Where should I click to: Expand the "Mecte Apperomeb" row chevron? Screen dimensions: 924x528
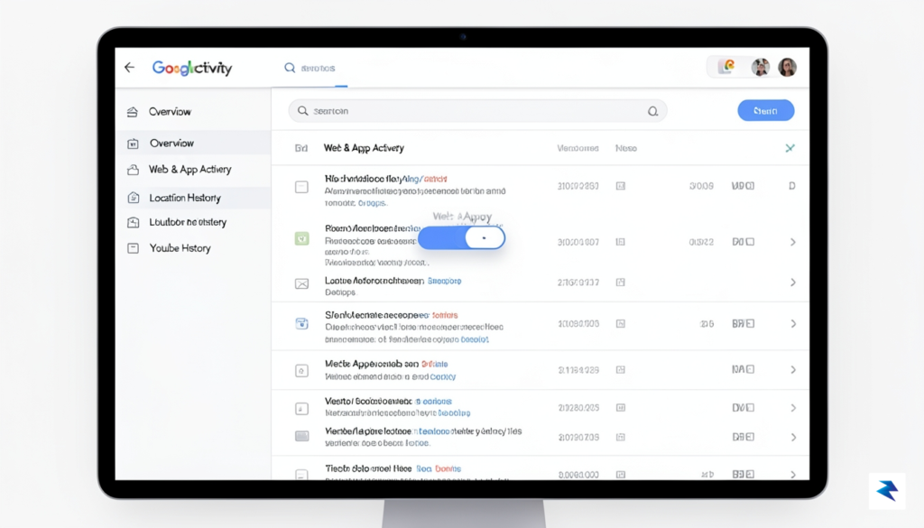point(792,369)
